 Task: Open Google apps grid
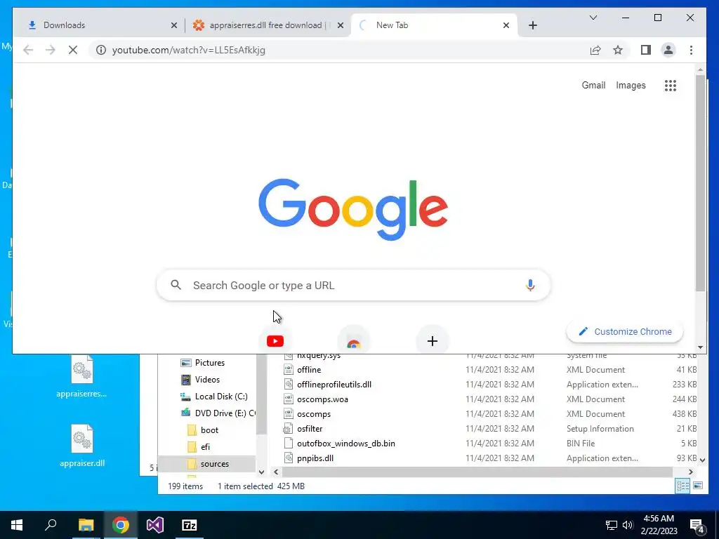(x=671, y=85)
